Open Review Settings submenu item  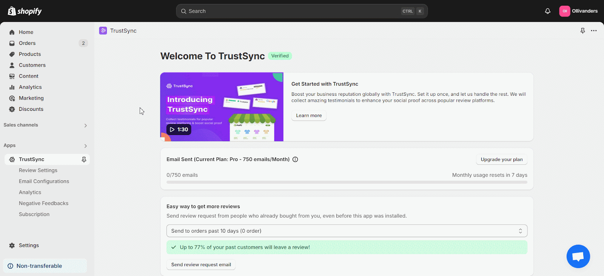pos(38,170)
